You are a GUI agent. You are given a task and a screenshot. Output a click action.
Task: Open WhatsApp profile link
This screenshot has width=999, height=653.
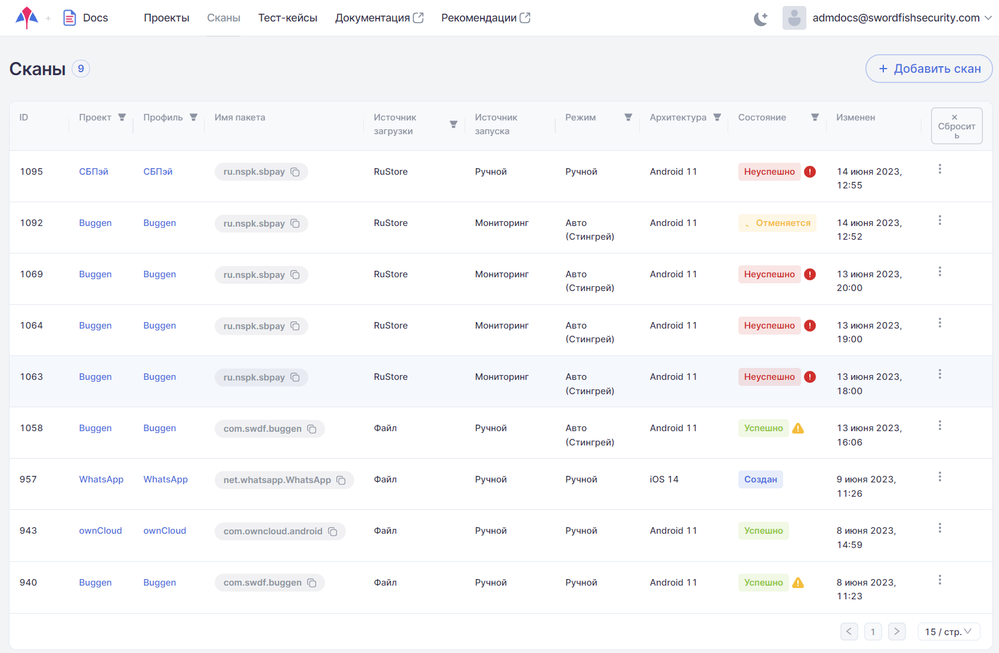point(166,479)
